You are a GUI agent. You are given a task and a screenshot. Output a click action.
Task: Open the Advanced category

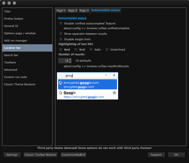click(x=27, y=70)
